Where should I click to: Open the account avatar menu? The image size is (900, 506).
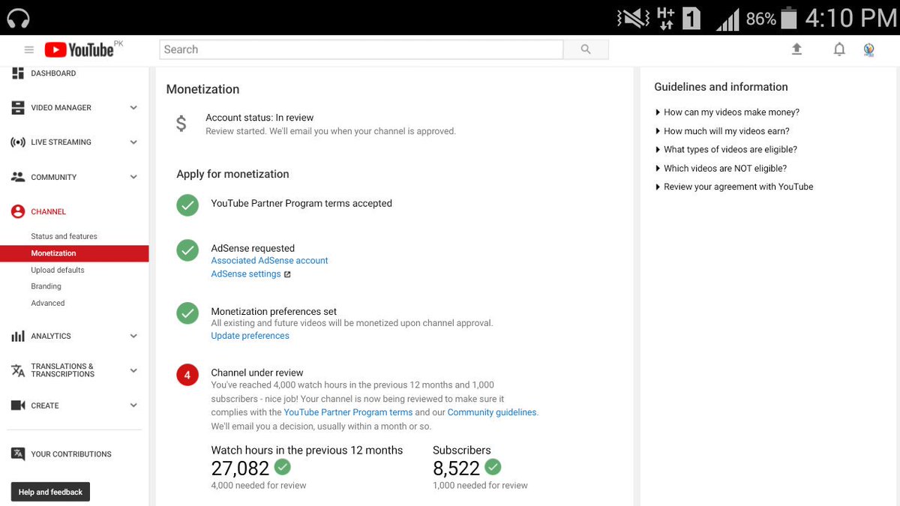(868, 49)
